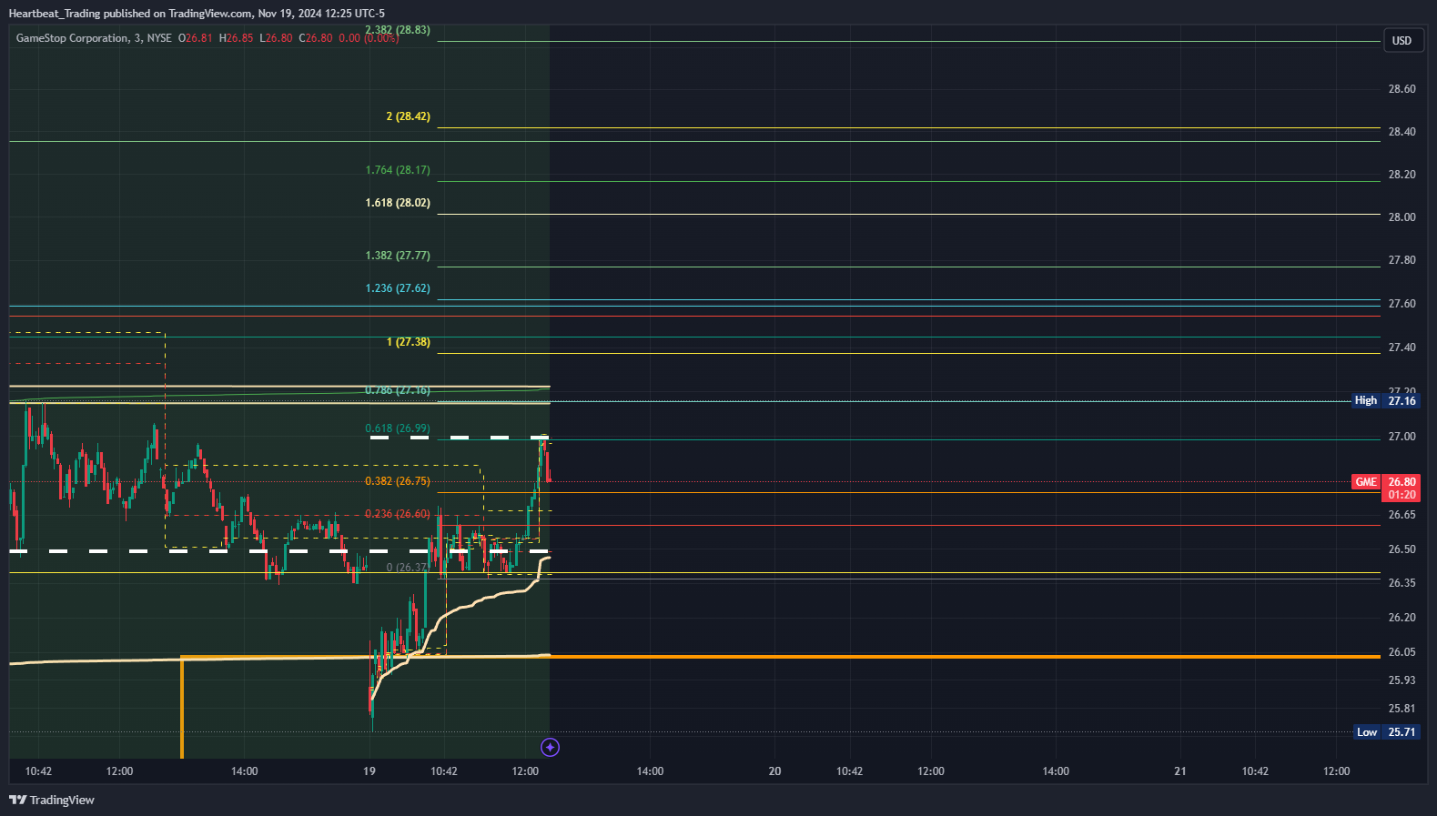The image size is (1437, 816).
Task: Click 28.40 on the price scale
Action: 1402,132
